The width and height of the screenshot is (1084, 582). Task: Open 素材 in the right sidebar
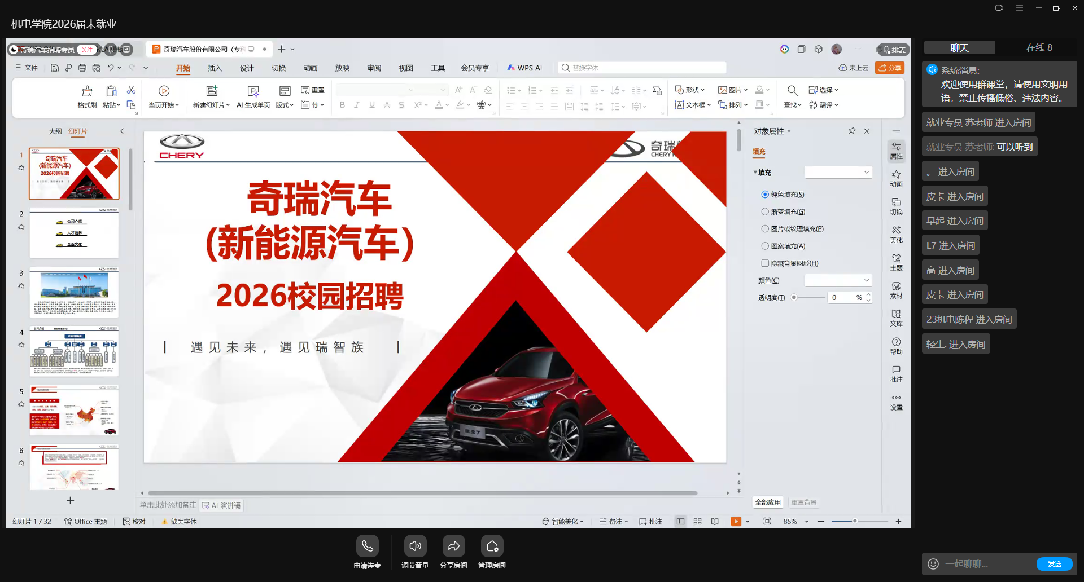[x=896, y=290]
